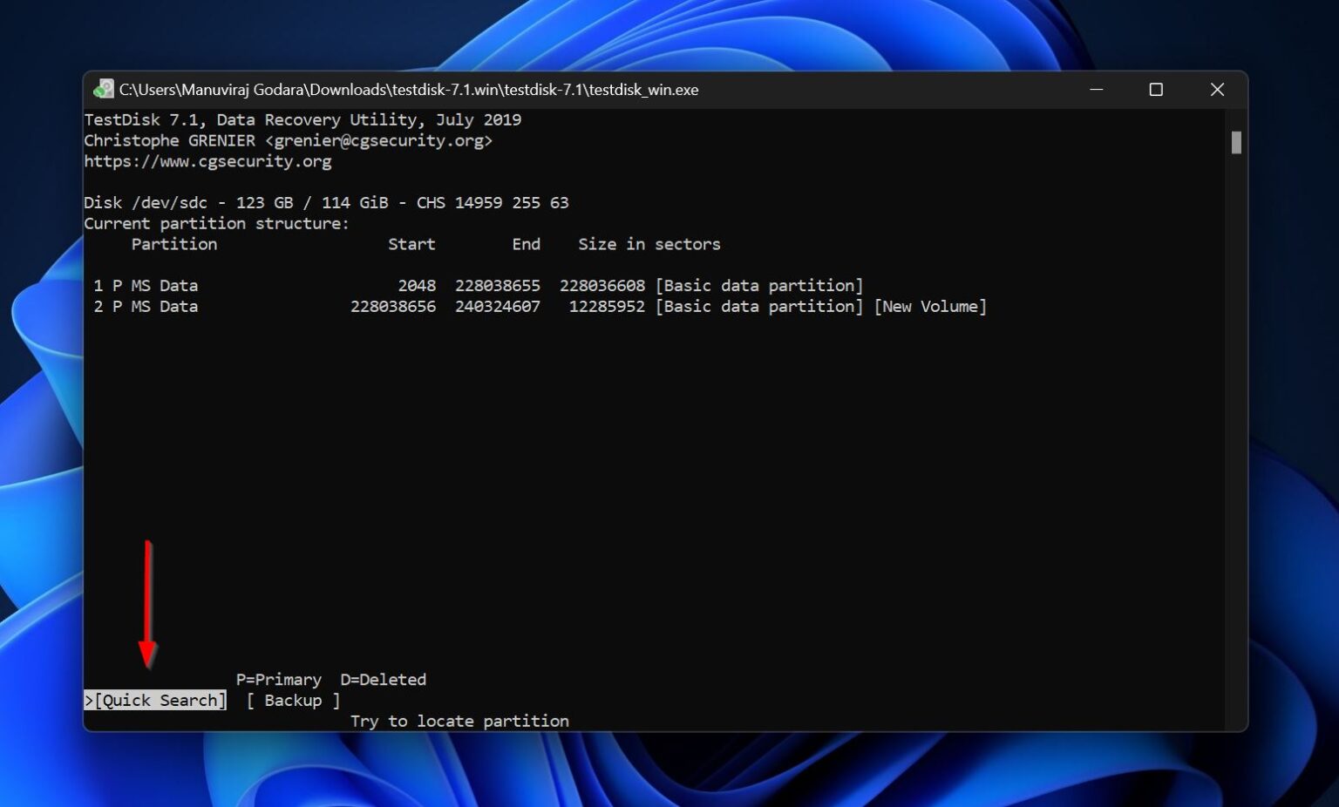
Task: Click the Start column header
Action: pos(411,244)
